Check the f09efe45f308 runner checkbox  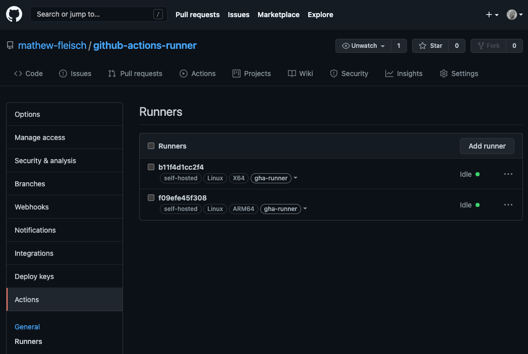[x=151, y=198]
